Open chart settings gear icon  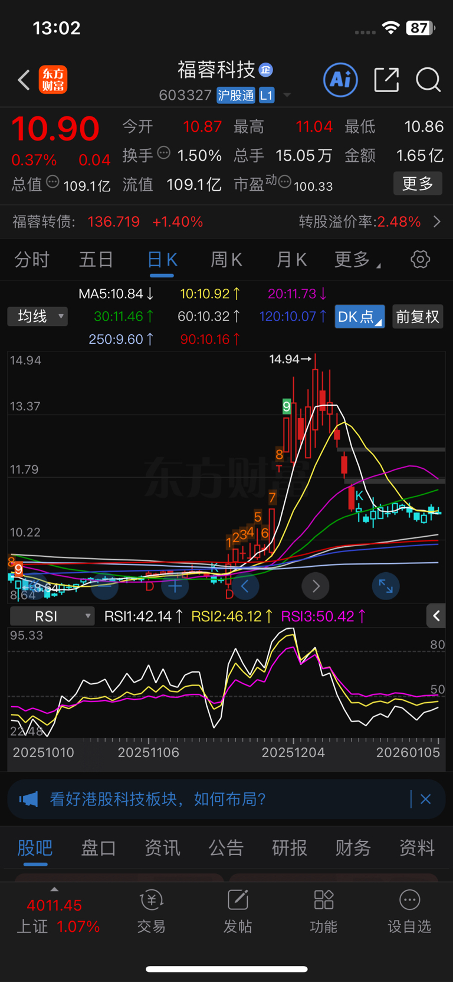(420, 259)
